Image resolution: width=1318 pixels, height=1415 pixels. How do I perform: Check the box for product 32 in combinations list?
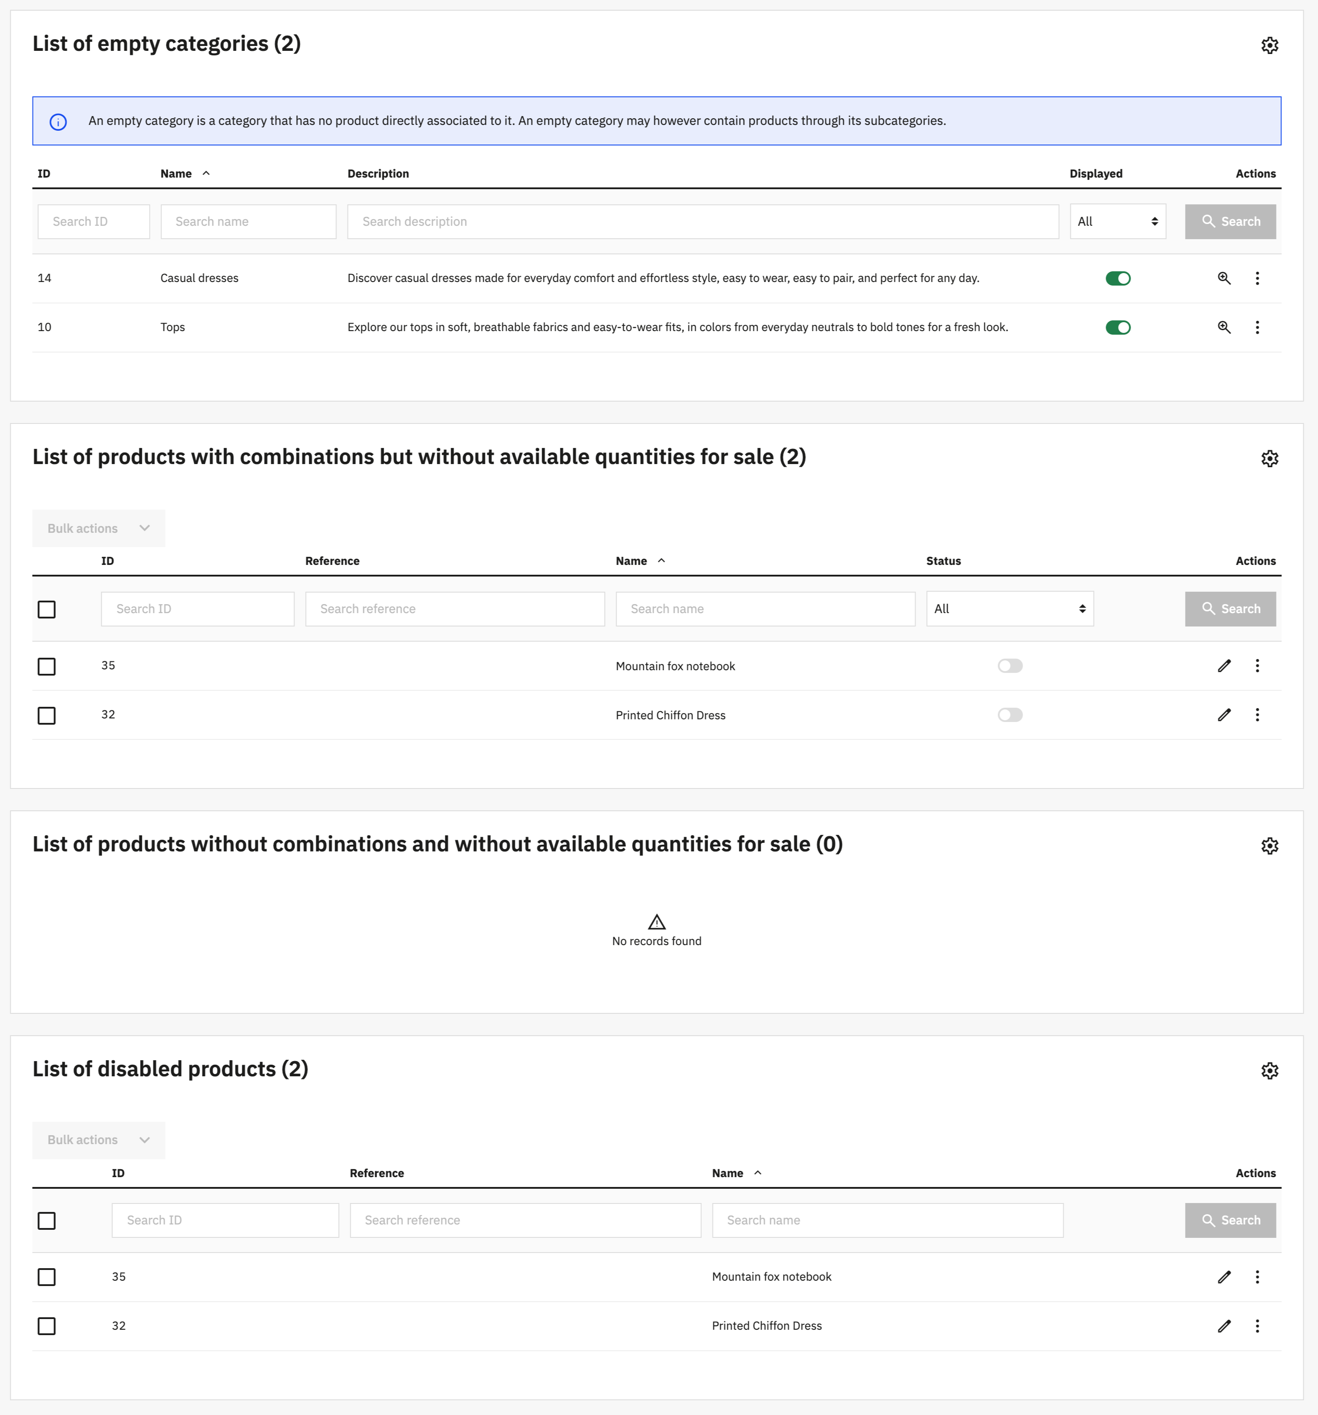point(47,715)
